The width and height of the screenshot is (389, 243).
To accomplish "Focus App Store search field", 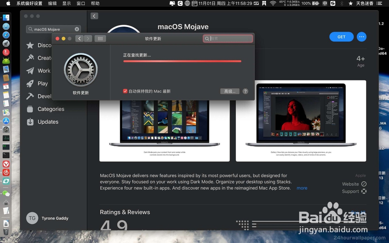I will tap(53, 29).
